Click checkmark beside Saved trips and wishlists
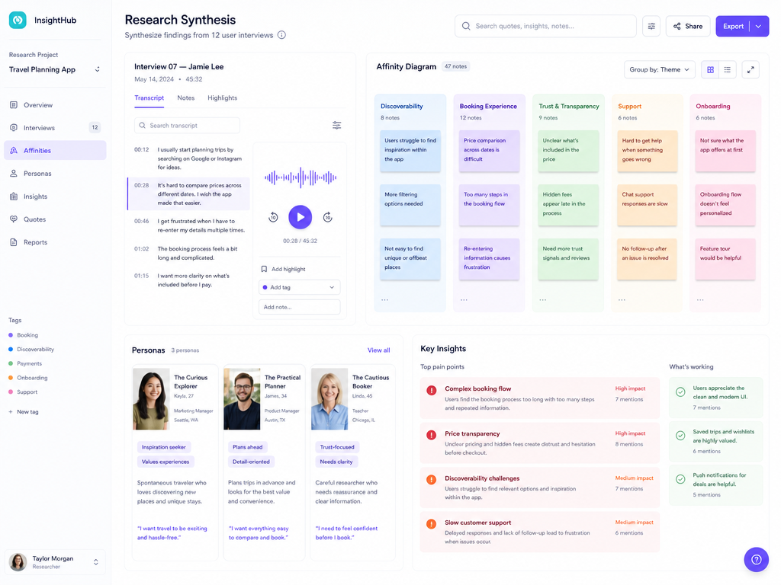Image resolution: width=781 pixels, height=585 pixels. tap(680, 436)
